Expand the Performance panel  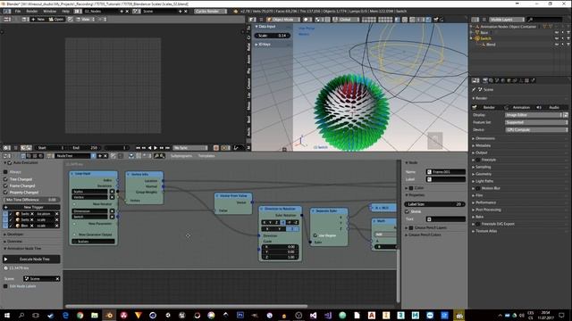point(484,202)
